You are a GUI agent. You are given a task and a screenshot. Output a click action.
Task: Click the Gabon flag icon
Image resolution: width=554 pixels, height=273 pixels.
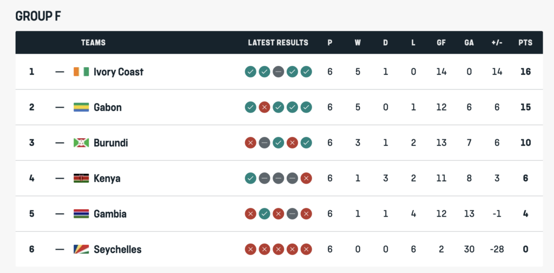pyautogui.click(x=81, y=107)
